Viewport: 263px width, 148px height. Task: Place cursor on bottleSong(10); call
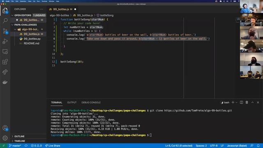(72, 62)
